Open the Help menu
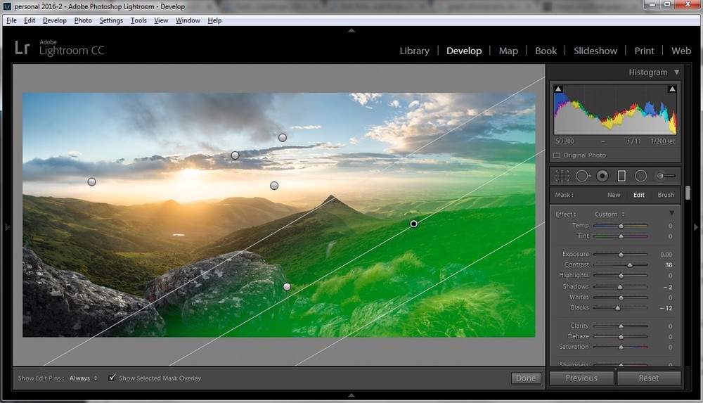Screen dimensions: 703x403 [214, 20]
